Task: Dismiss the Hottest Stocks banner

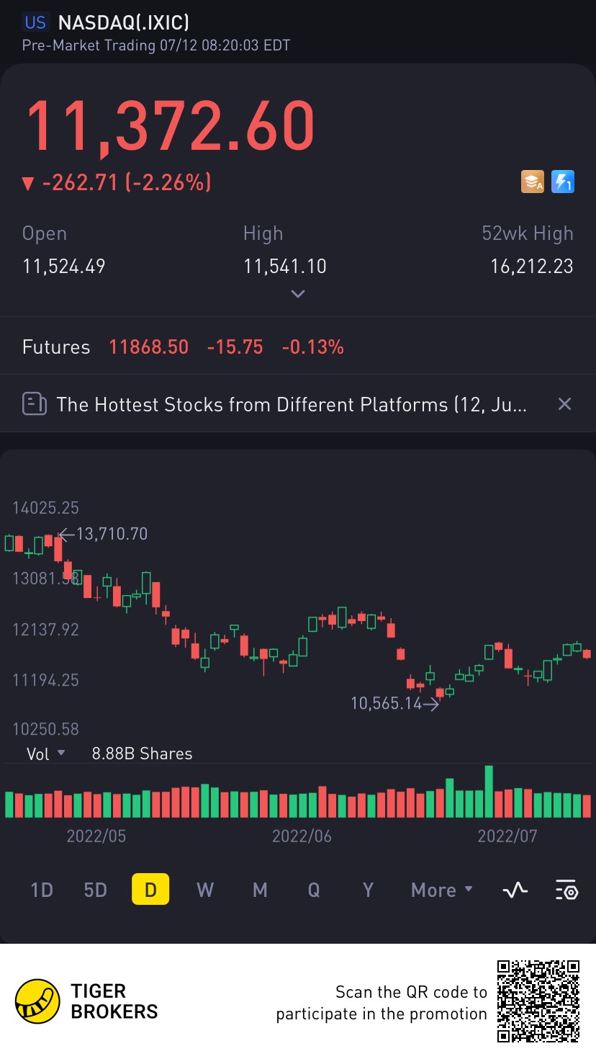Action: [x=565, y=404]
